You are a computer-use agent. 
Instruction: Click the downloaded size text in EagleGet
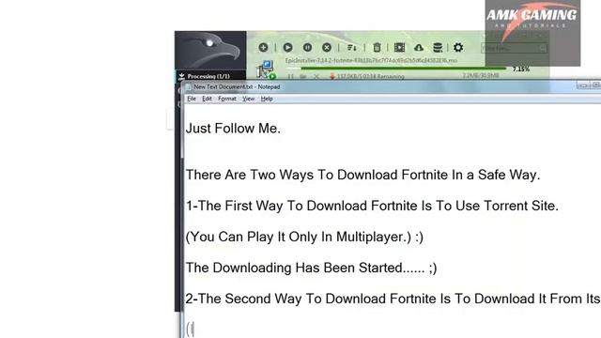[x=481, y=75]
